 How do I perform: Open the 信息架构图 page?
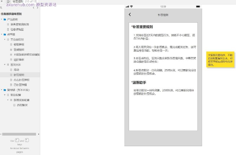pyautogui.click(x=17, y=29)
